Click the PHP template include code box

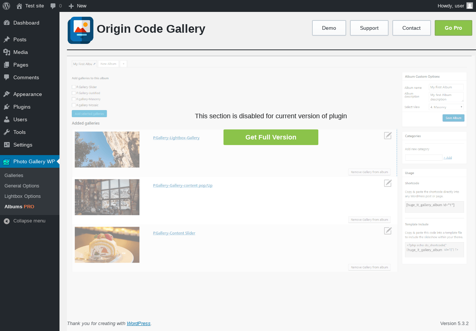pos(434,250)
